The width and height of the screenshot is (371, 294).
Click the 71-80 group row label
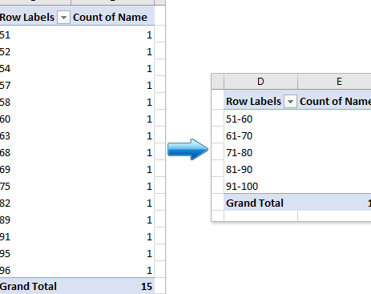(239, 153)
